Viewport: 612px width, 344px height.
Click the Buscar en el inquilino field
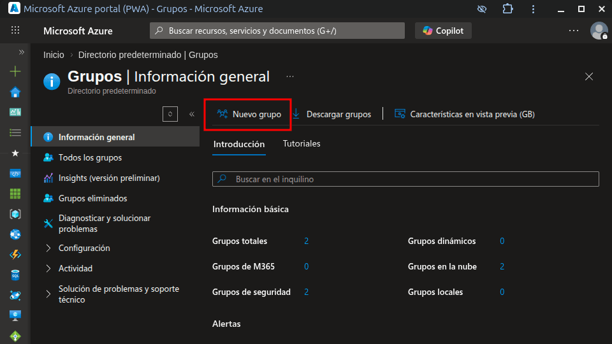pos(408,180)
